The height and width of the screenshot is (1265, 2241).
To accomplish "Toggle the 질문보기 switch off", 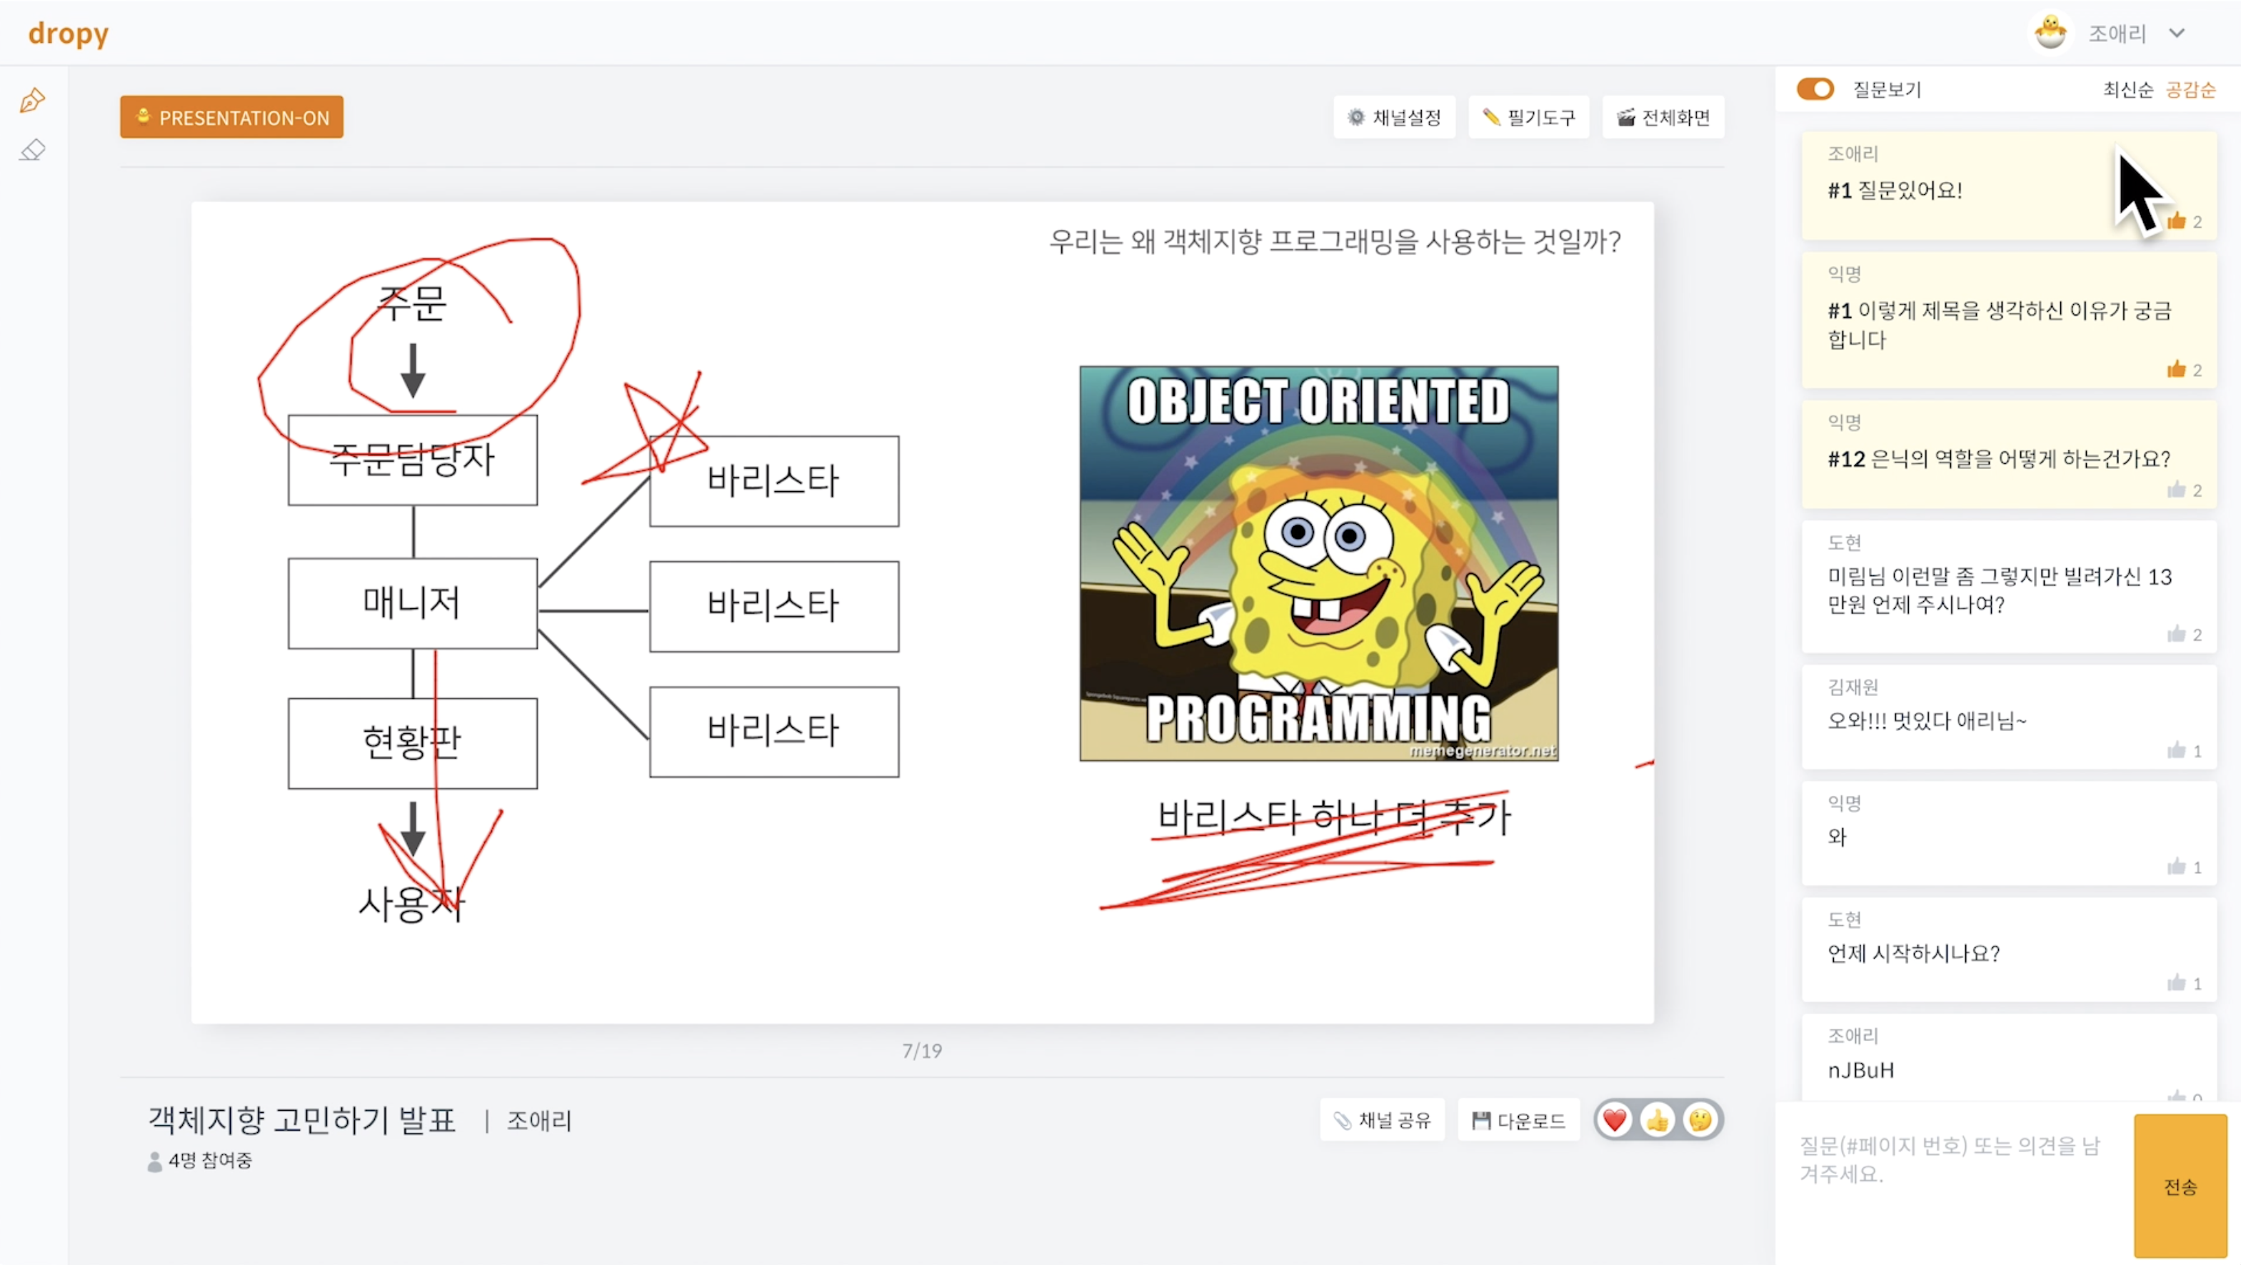I will click(x=1815, y=89).
